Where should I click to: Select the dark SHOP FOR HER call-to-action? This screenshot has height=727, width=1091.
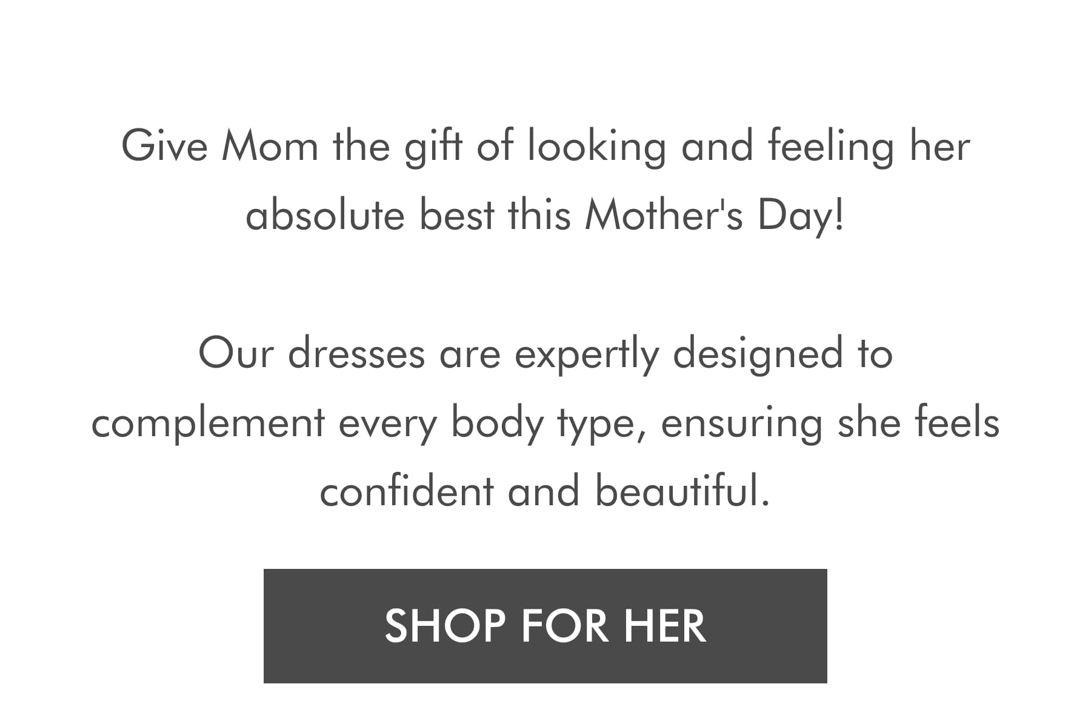click(545, 624)
